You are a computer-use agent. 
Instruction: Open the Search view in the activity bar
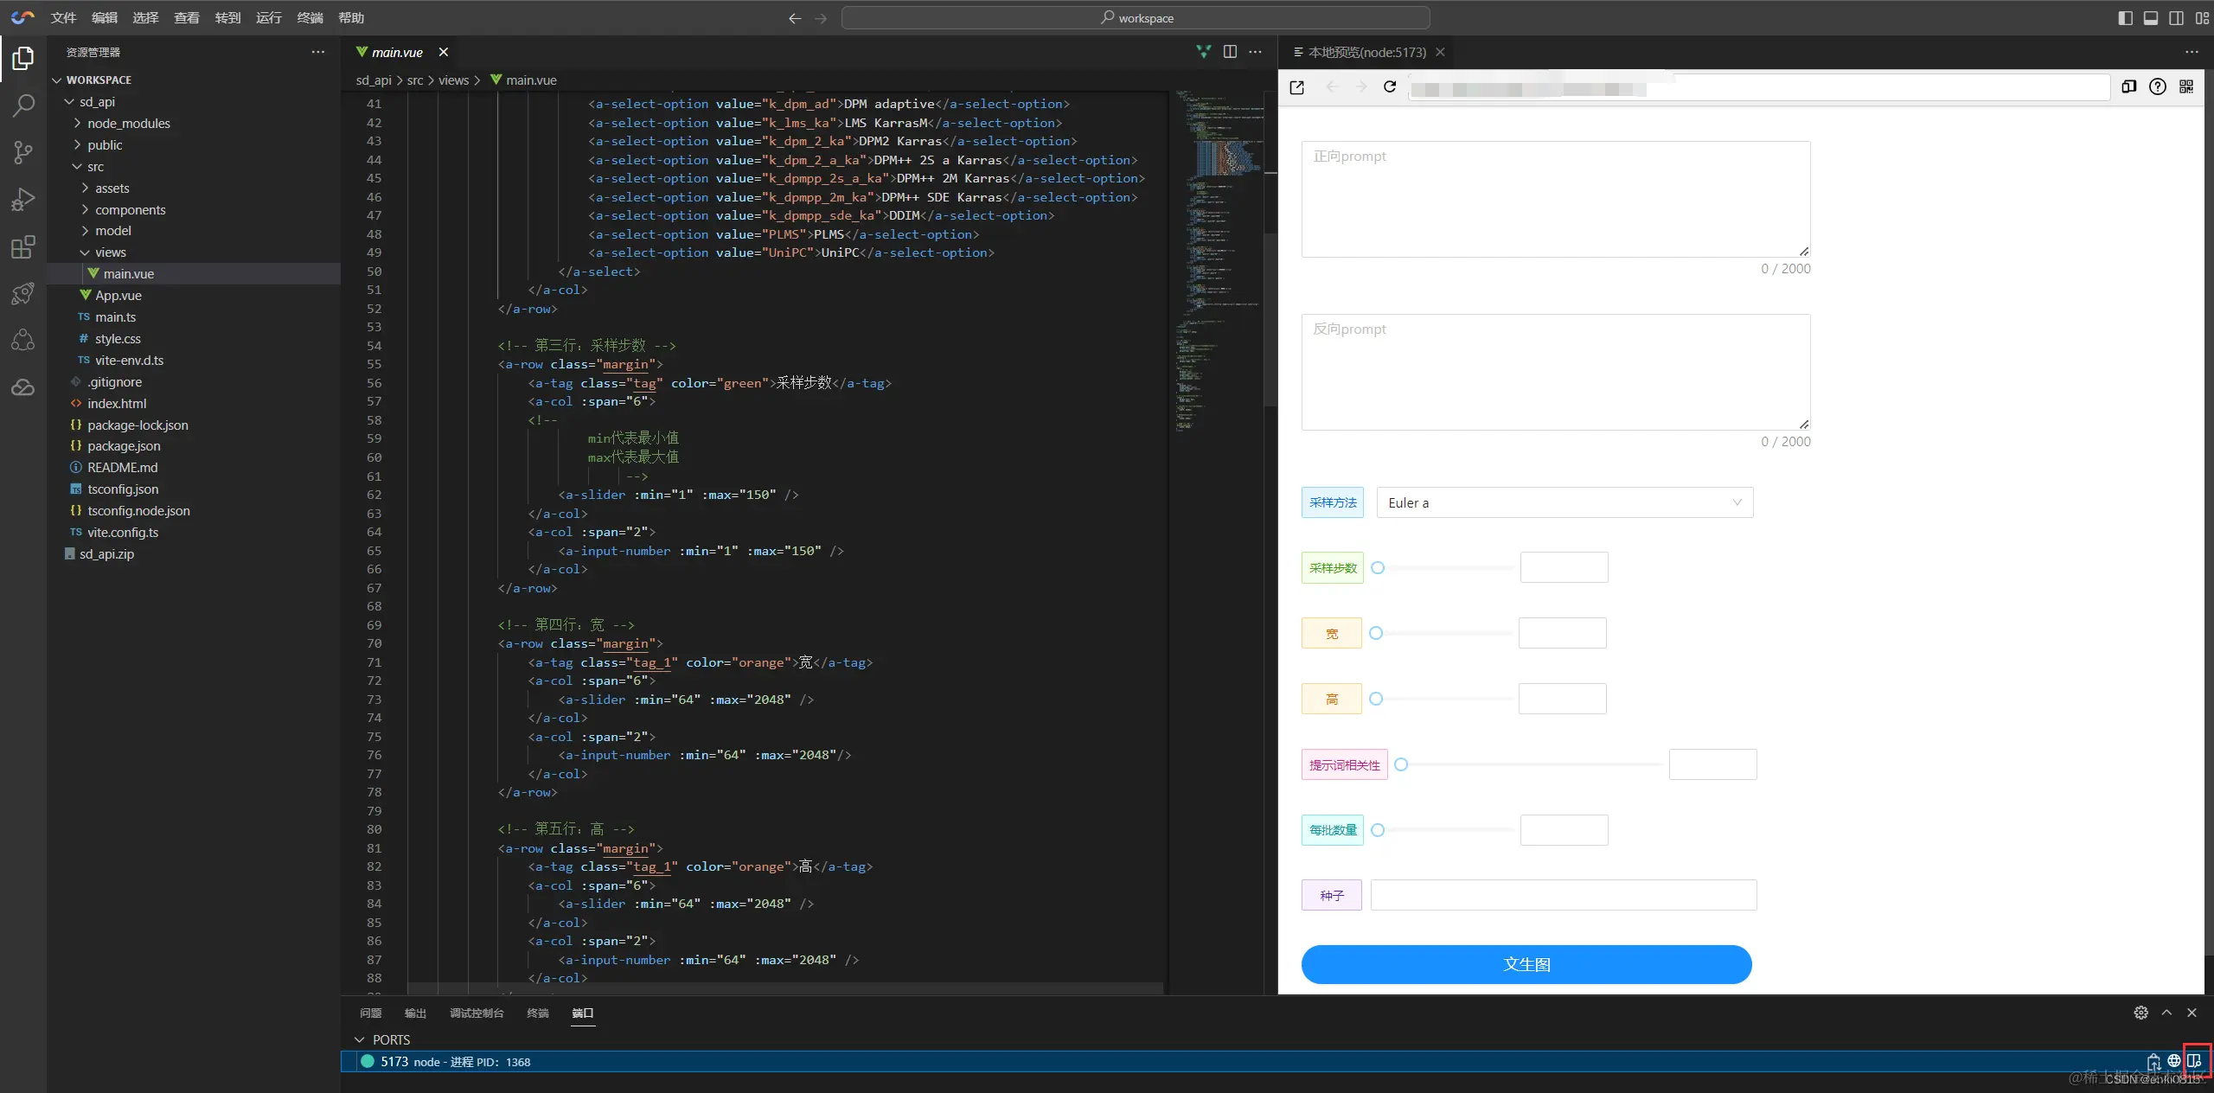[23, 105]
